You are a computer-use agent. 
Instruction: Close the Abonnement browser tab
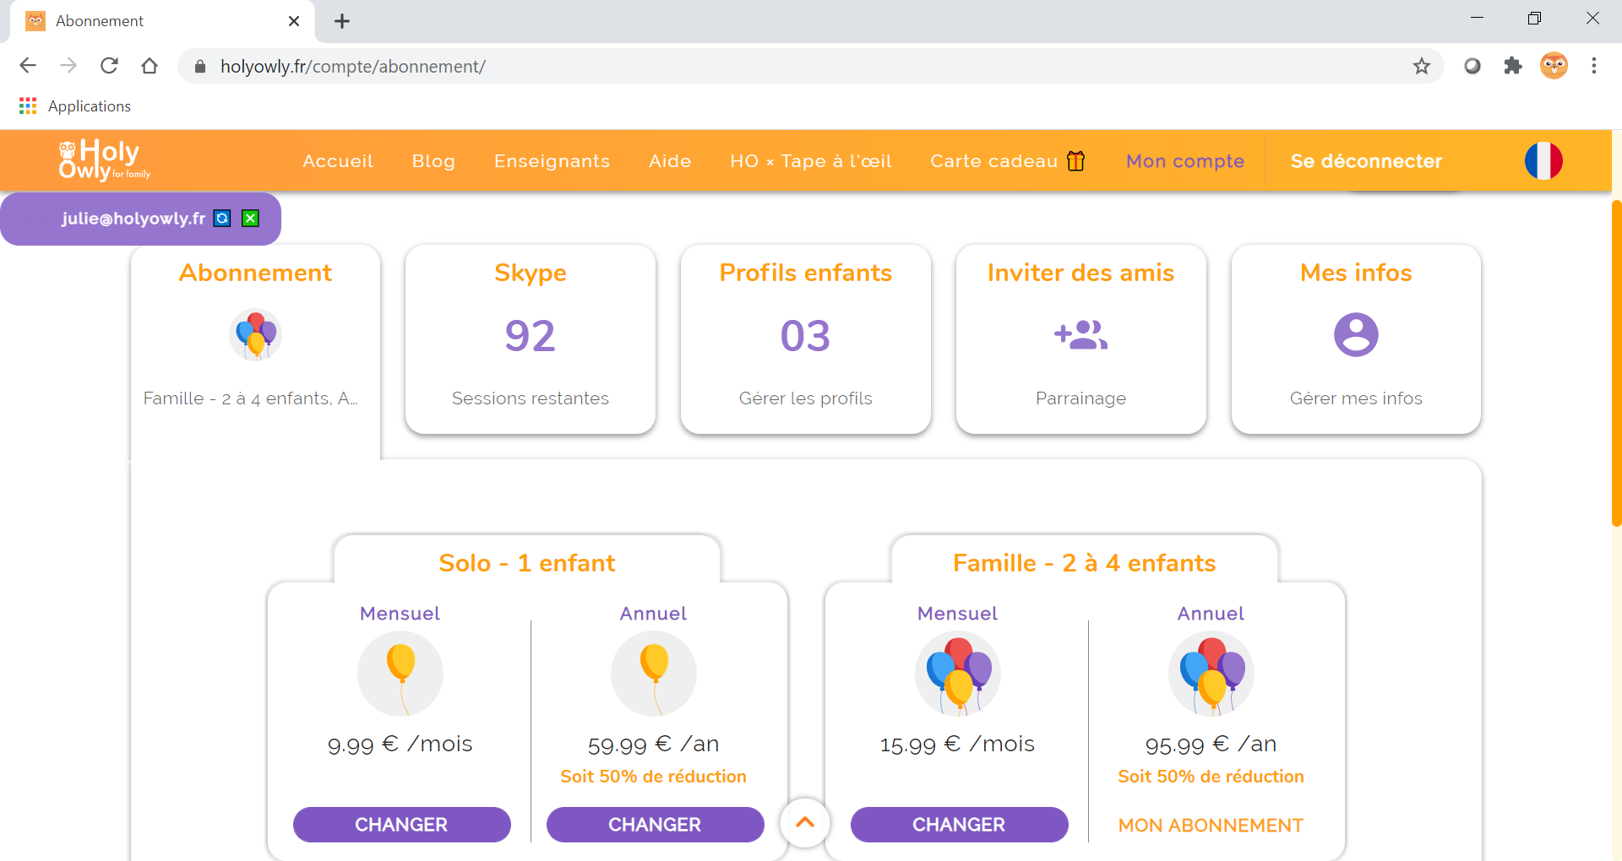[294, 21]
